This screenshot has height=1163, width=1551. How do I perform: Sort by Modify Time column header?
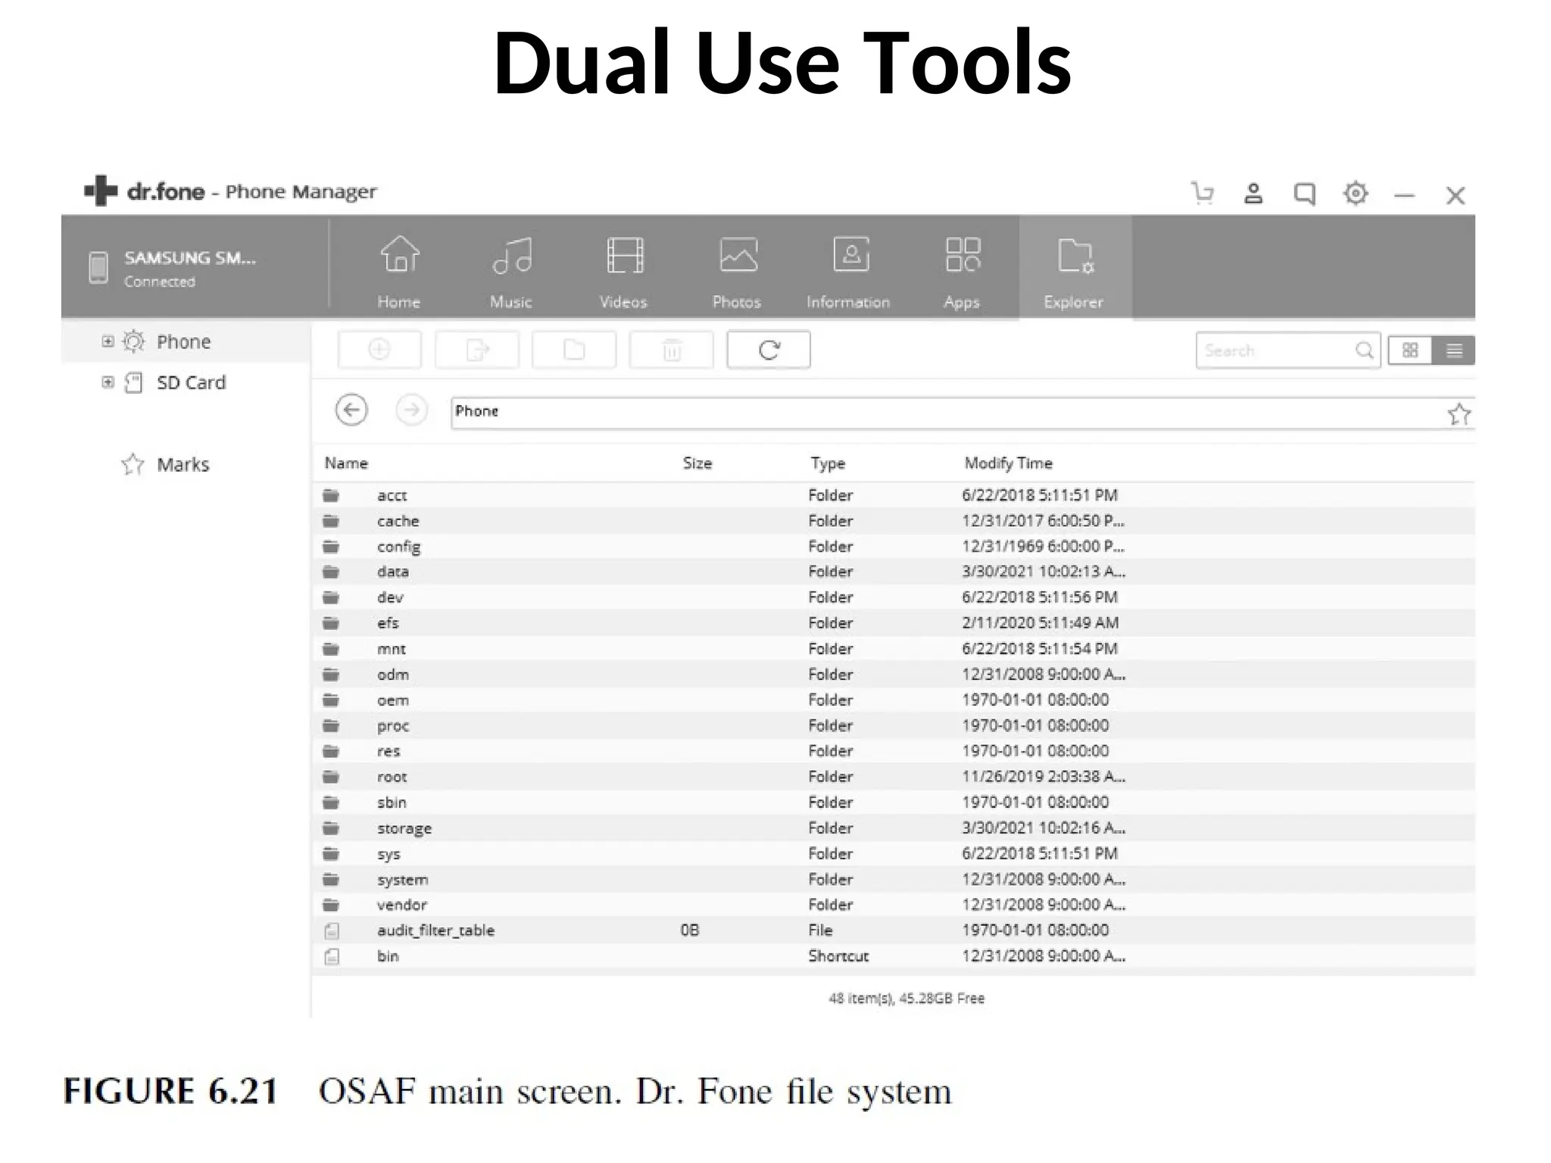tap(1009, 463)
